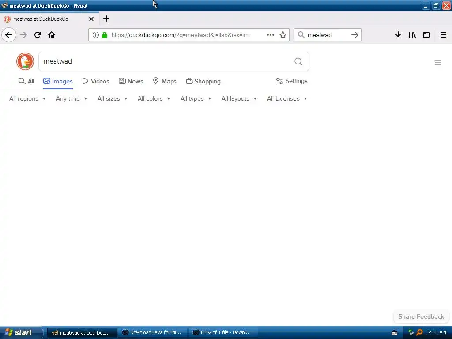The image size is (452, 339).
Task: Close the meatwad at DuckDuckGo tab
Action: point(91,19)
